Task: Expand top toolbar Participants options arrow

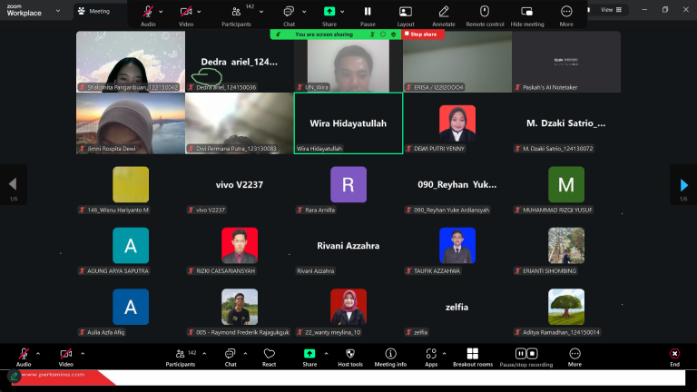Action: coord(261,12)
